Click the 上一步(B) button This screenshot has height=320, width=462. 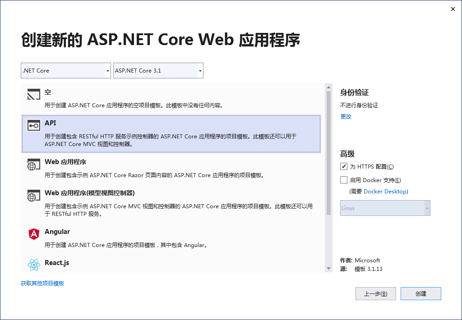pos(376,293)
